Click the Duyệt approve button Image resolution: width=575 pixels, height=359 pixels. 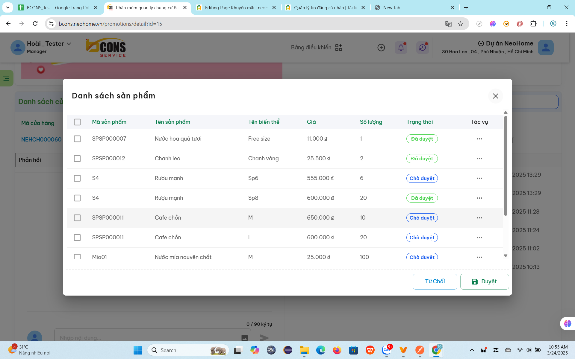click(485, 282)
